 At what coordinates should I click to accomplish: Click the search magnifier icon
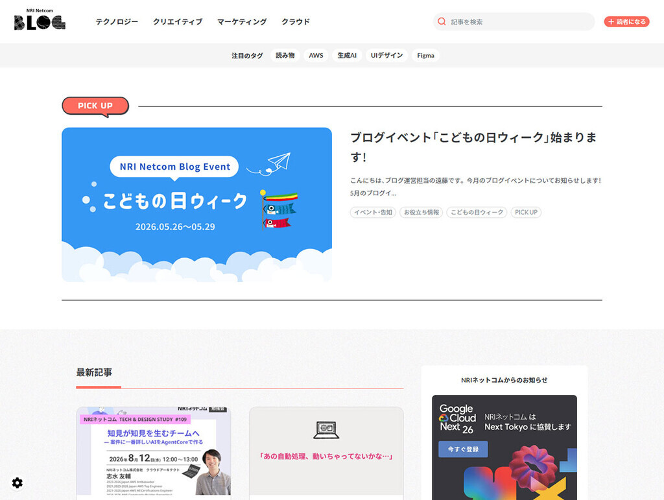click(x=442, y=21)
